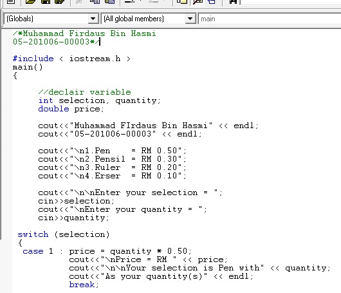Image resolution: width=341 pixels, height=293 pixels.
Task: Click the comment line '05-201006-00003*/'
Action: click(x=57, y=42)
